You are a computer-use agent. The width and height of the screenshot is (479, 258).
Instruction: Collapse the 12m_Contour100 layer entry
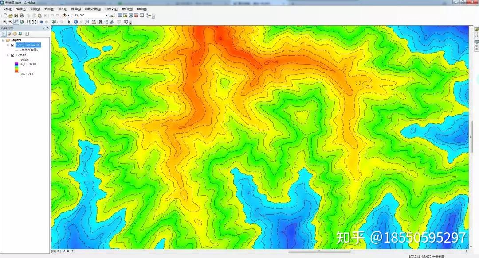point(8,45)
